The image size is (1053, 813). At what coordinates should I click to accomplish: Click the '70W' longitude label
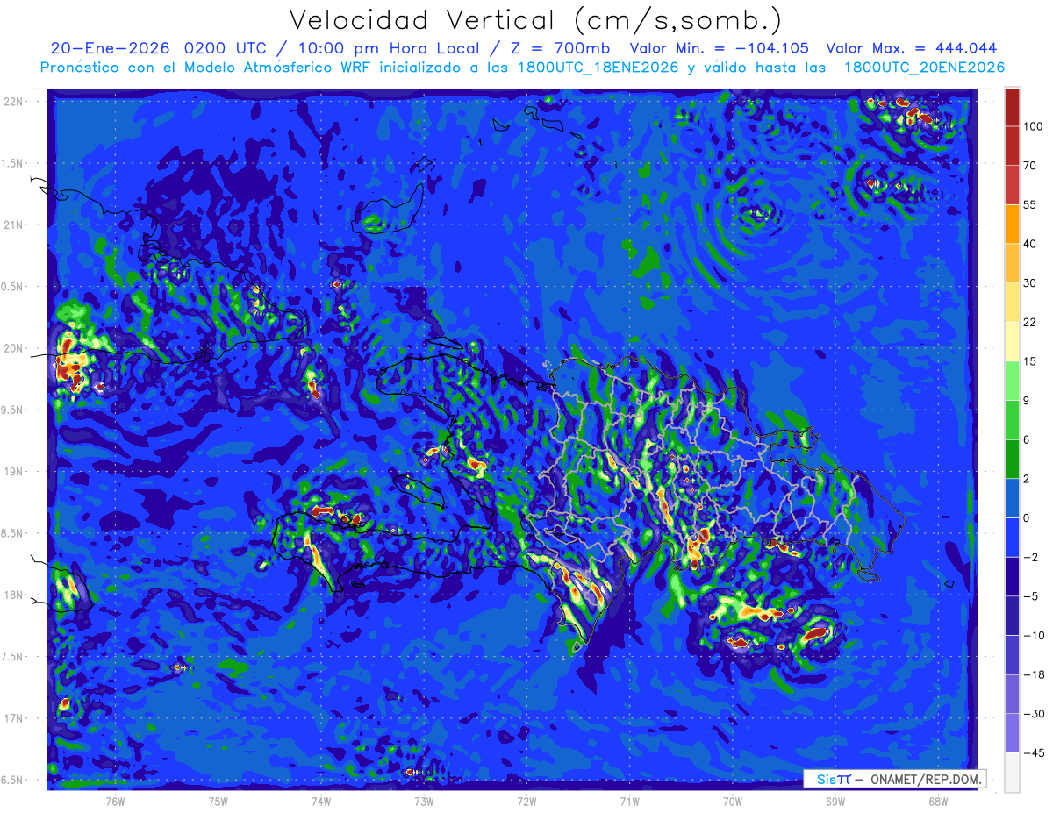click(x=732, y=801)
